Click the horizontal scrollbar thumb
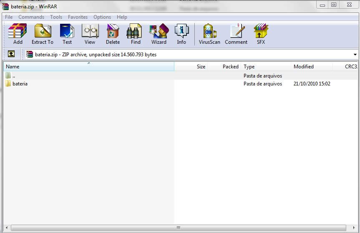This screenshot has width=360, height=233. (x=179, y=228)
